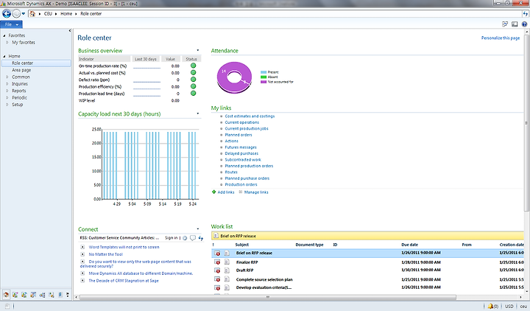Open the module icon with blue arrow
This screenshot has width=530, height=311.
point(24,295)
